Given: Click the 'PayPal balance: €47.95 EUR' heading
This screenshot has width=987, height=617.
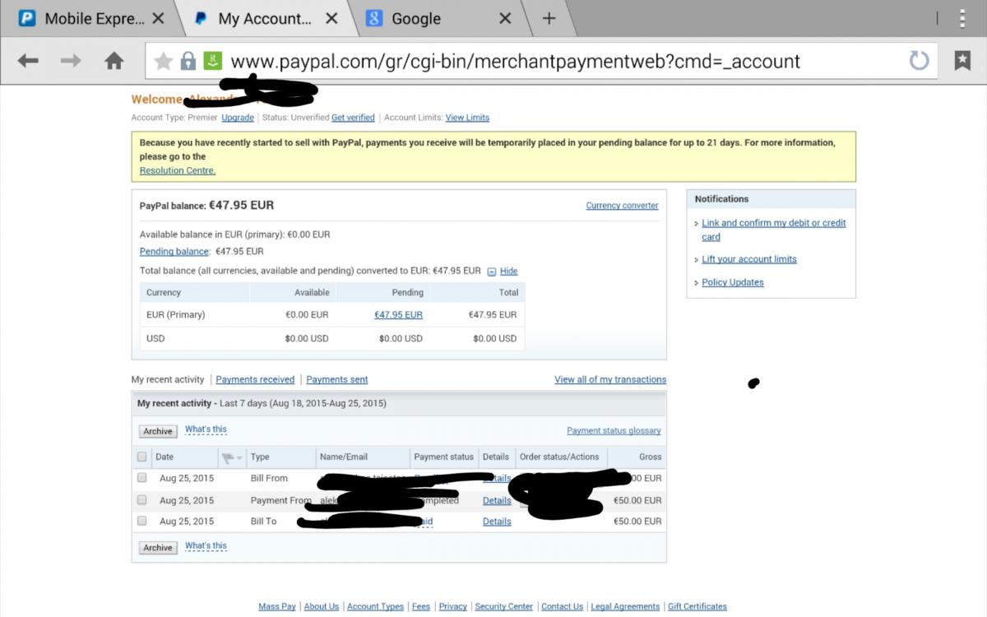Looking at the screenshot, I should [206, 206].
